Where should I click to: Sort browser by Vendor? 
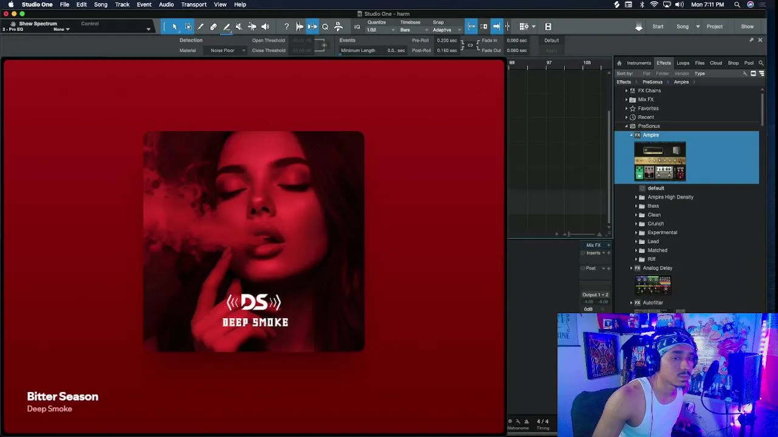click(681, 73)
